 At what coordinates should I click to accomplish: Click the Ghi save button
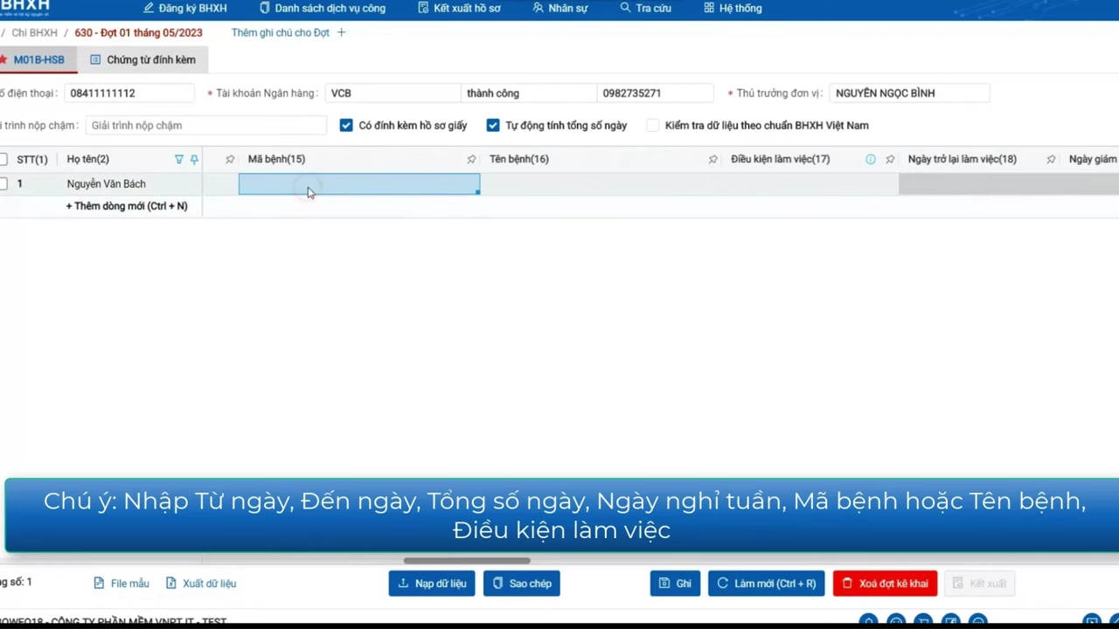point(675,584)
